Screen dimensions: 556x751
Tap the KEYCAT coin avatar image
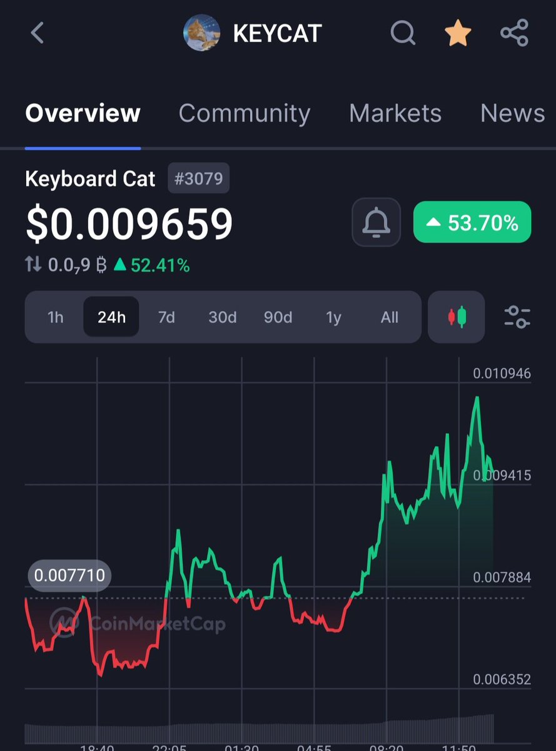tap(201, 33)
